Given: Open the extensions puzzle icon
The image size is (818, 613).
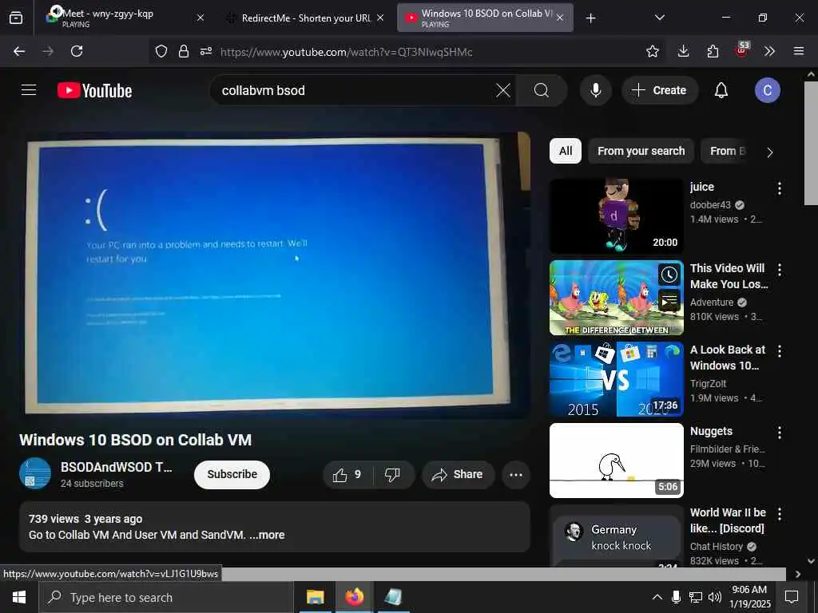Looking at the screenshot, I should pyautogui.click(x=713, y=51).
